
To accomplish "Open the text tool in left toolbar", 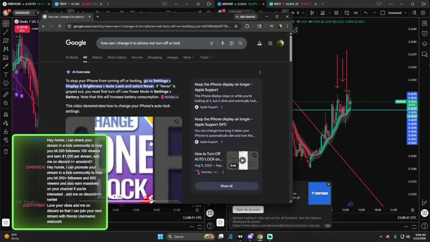I will [x=6, y=75].
